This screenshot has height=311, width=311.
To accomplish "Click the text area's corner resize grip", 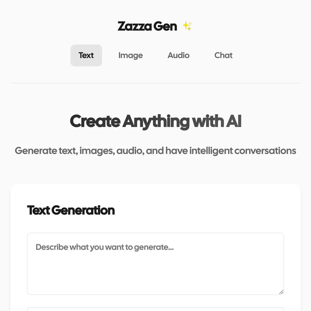I will click(x=281, y=292).
